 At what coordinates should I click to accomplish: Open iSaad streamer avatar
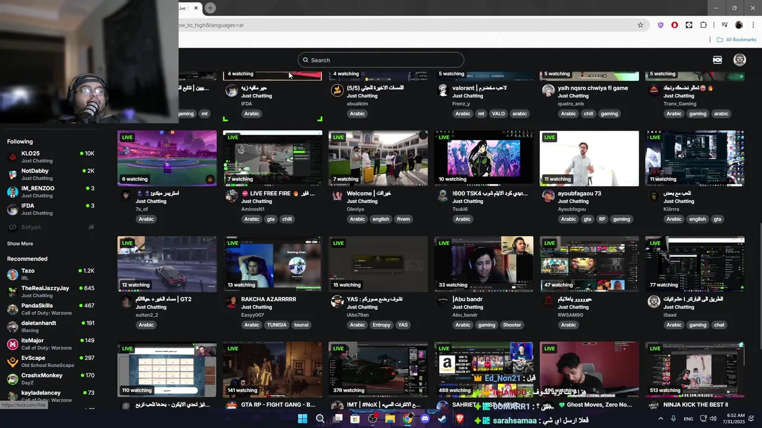pyautogui.click(x=654, y=301)
